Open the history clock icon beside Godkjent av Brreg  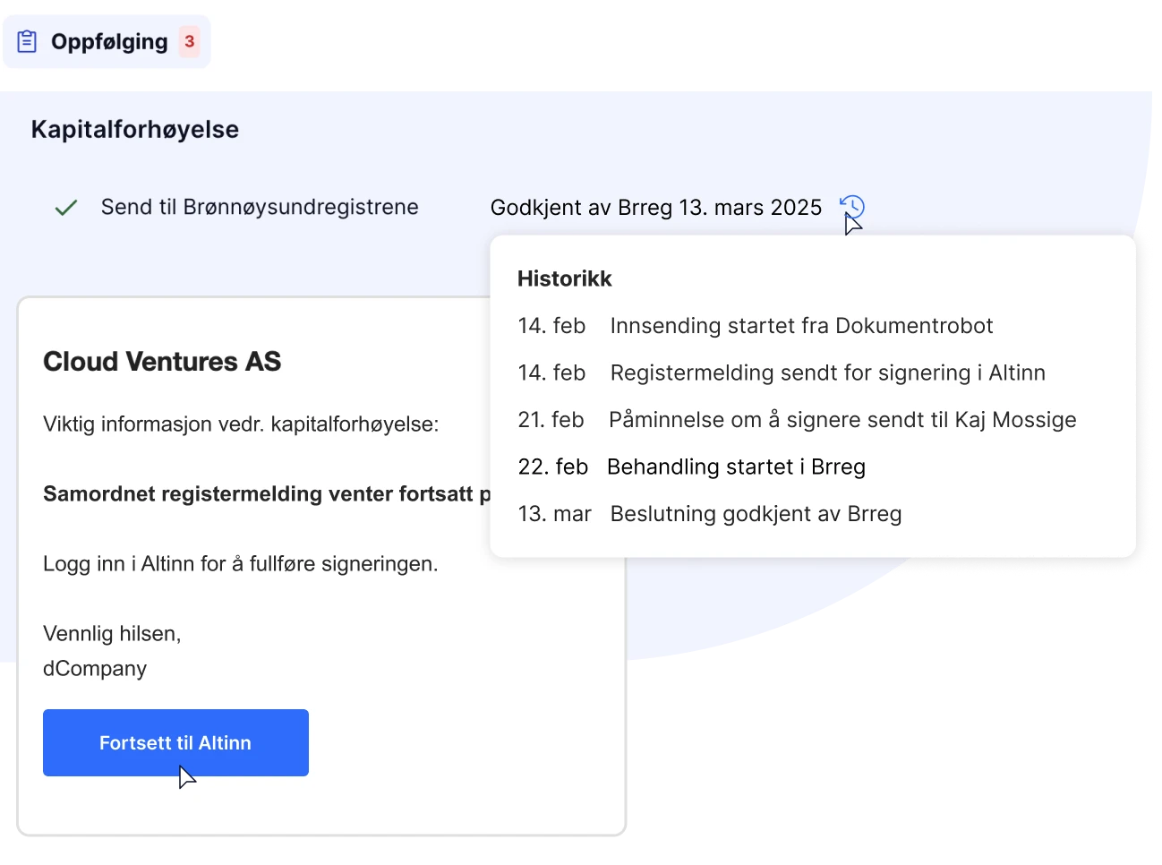852,207
